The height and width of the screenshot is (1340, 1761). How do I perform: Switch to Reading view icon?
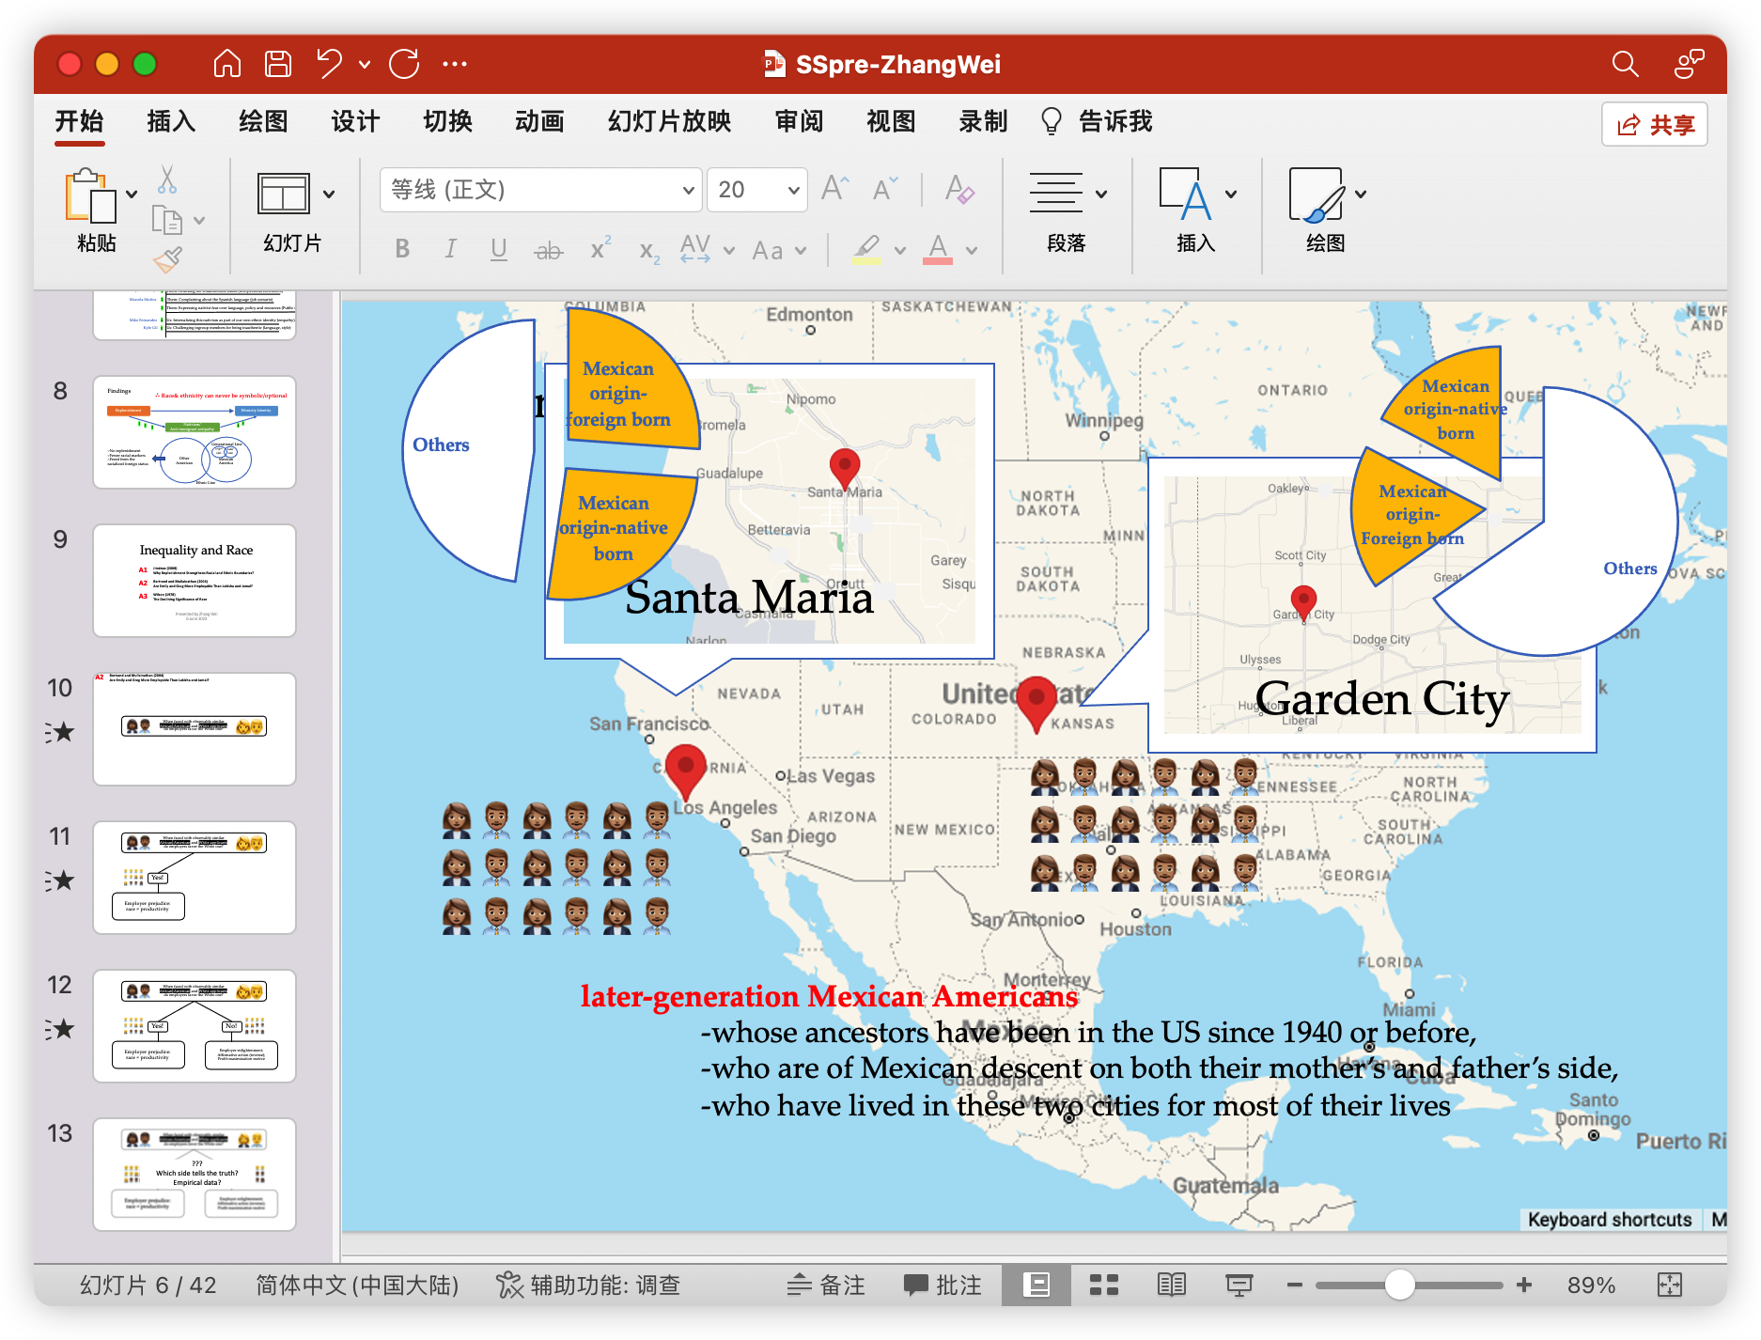[x=1172, y=1285]
